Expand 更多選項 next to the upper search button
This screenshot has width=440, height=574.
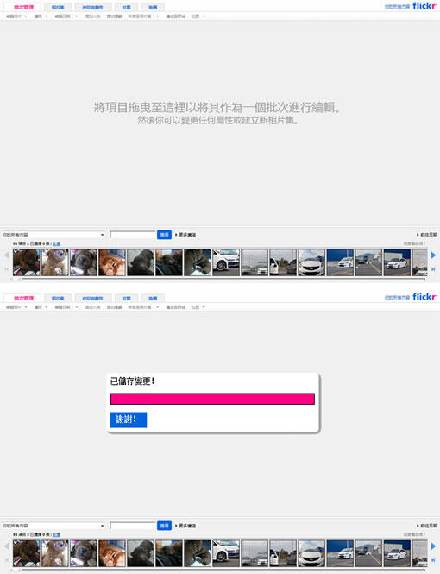pyautogui.click(x=185, y=235)
